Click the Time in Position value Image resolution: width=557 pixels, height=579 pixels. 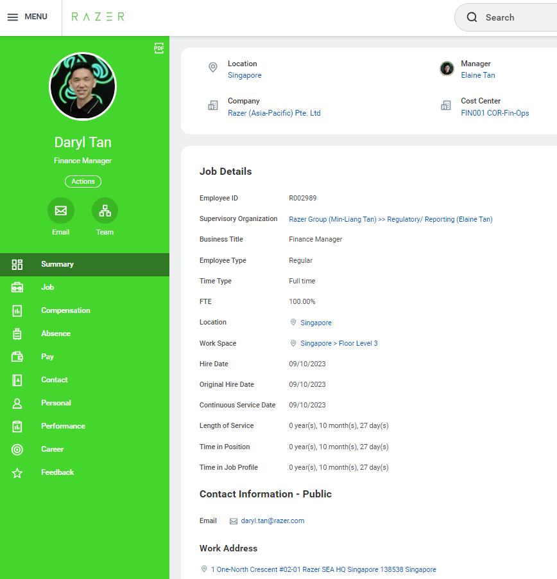click(338, 447)
